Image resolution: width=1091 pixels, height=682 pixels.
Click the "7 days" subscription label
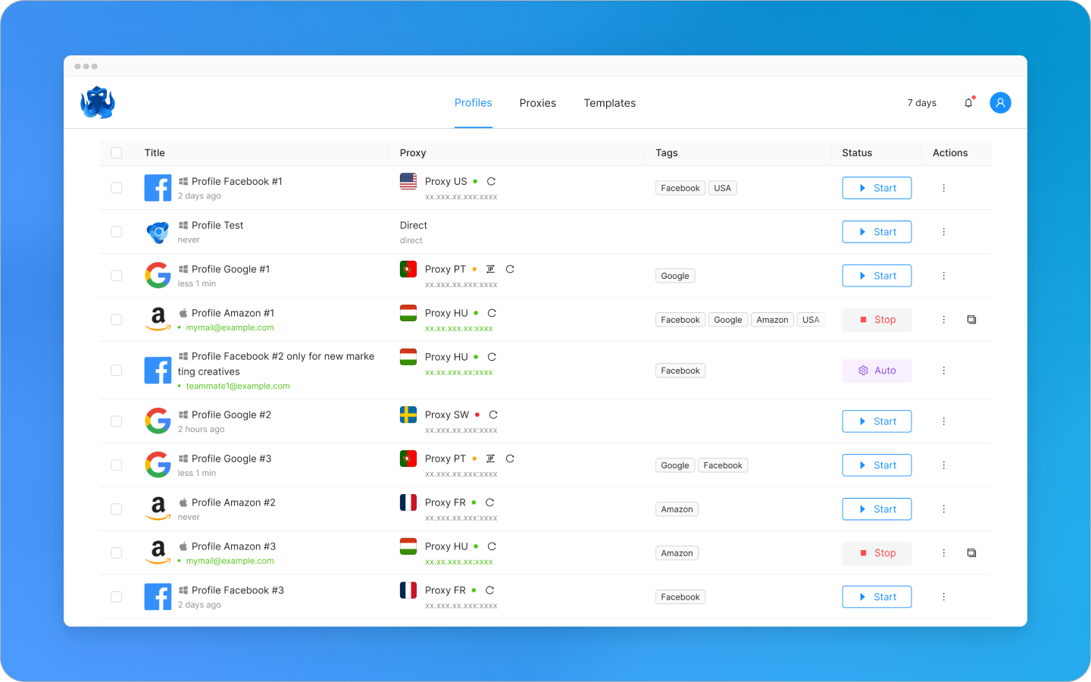click(922, 103)
